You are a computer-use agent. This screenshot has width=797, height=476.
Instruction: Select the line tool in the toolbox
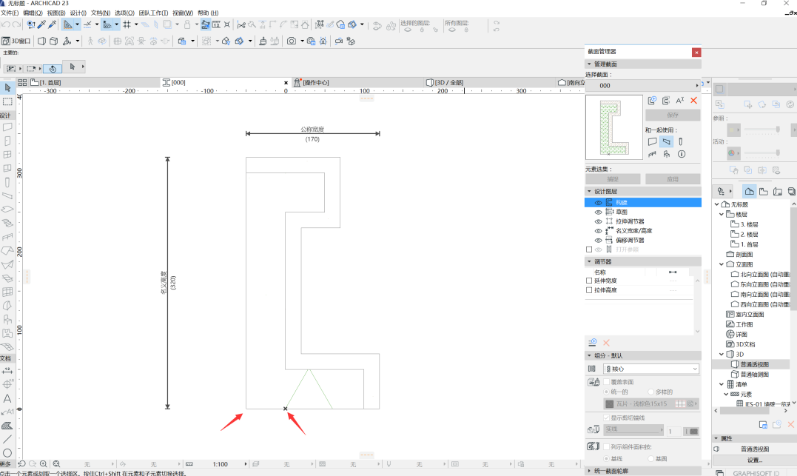(x=7, y=439)
